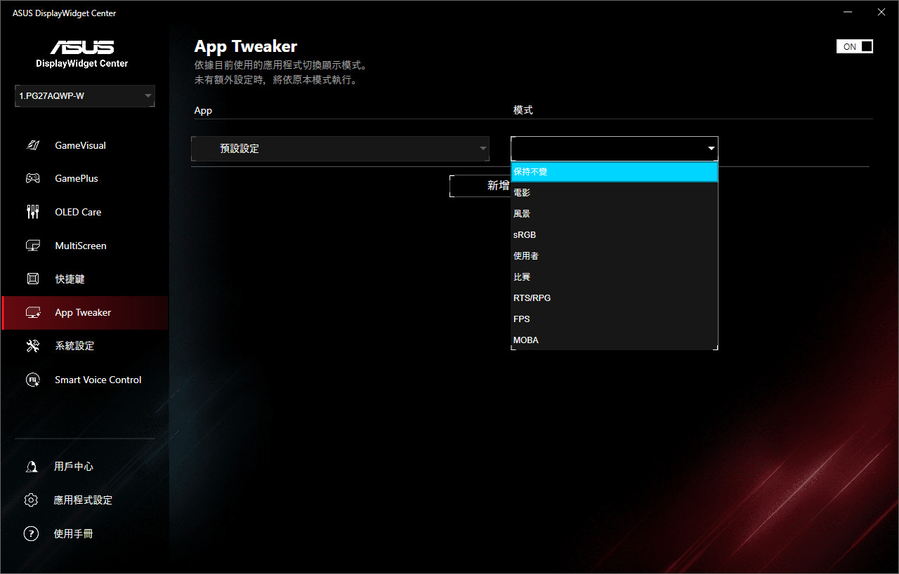899x574 pixels.
Task: Choose the RTS/RPG mode option
Action: (x=614, y=298)
